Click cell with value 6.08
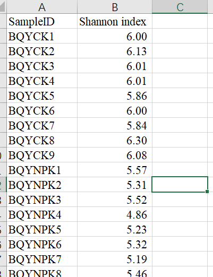The image size is (213, 277). (115, 155)
